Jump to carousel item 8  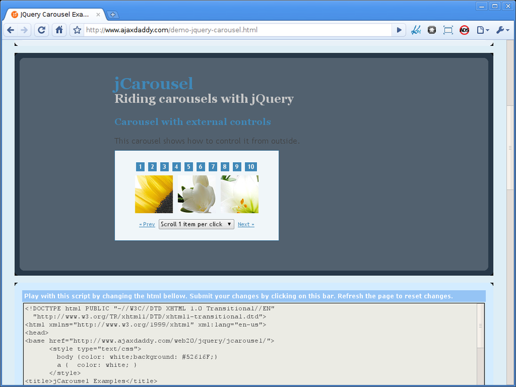(225, 166)
